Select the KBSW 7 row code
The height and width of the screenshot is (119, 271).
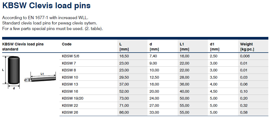click(x=69, y=63)
